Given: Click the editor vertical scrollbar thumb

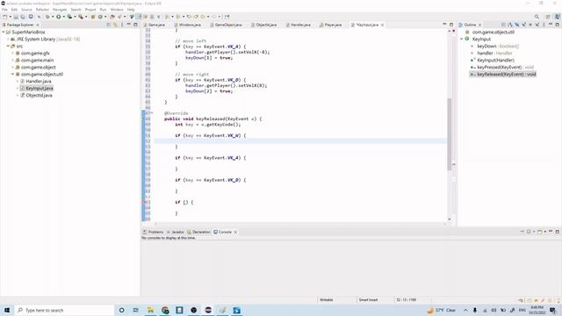Looking at the screenshot, I should click(x=450, y=134).
